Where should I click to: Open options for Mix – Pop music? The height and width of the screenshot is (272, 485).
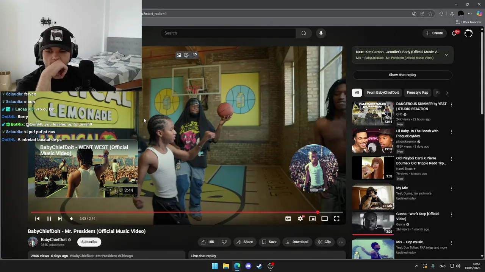tap(451, 243)
